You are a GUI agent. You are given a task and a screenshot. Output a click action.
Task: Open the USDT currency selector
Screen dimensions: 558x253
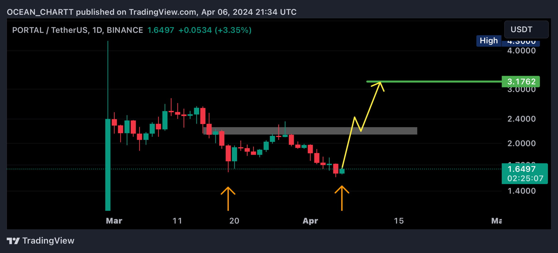[x=526, y=29]
